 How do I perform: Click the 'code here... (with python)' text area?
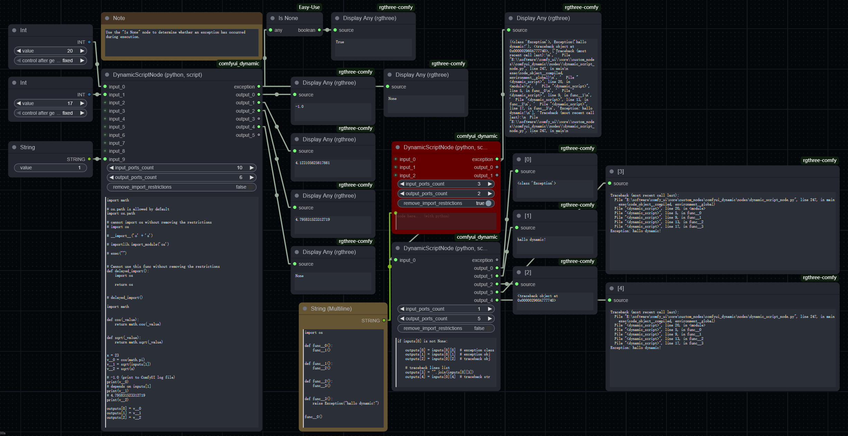coord(446,221)
